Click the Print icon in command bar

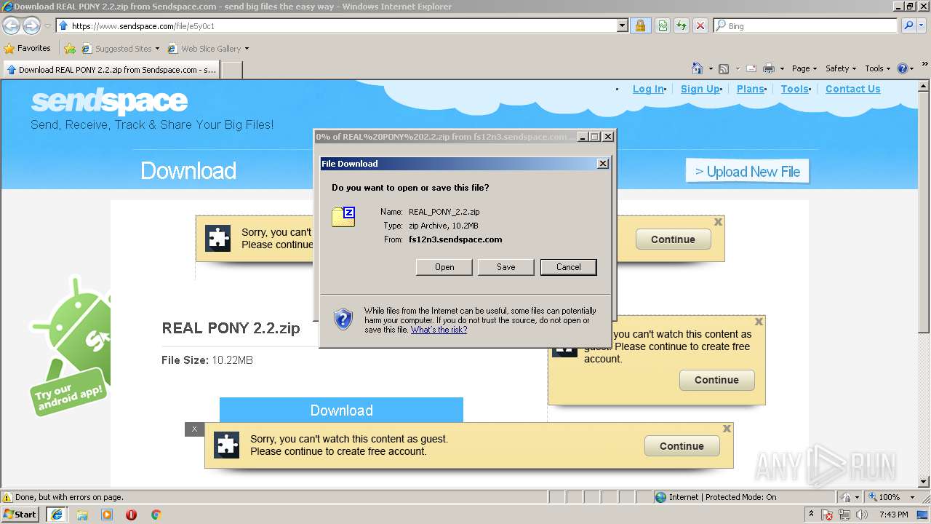pos(769,68)
